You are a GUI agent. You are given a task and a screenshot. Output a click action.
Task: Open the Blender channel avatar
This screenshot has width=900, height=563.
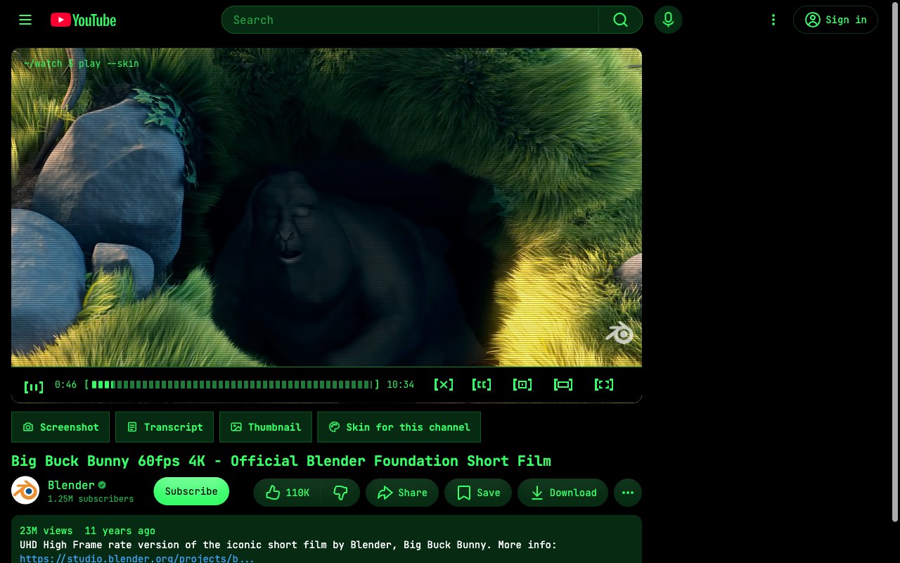25,491
